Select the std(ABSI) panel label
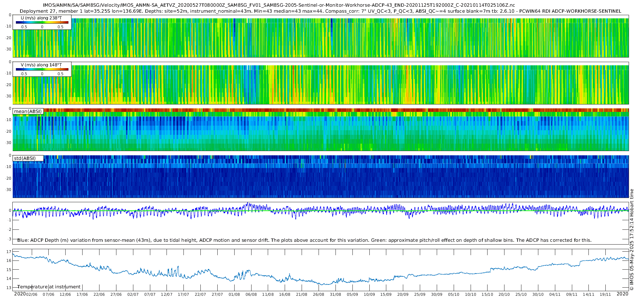 [x=25, y=158]
